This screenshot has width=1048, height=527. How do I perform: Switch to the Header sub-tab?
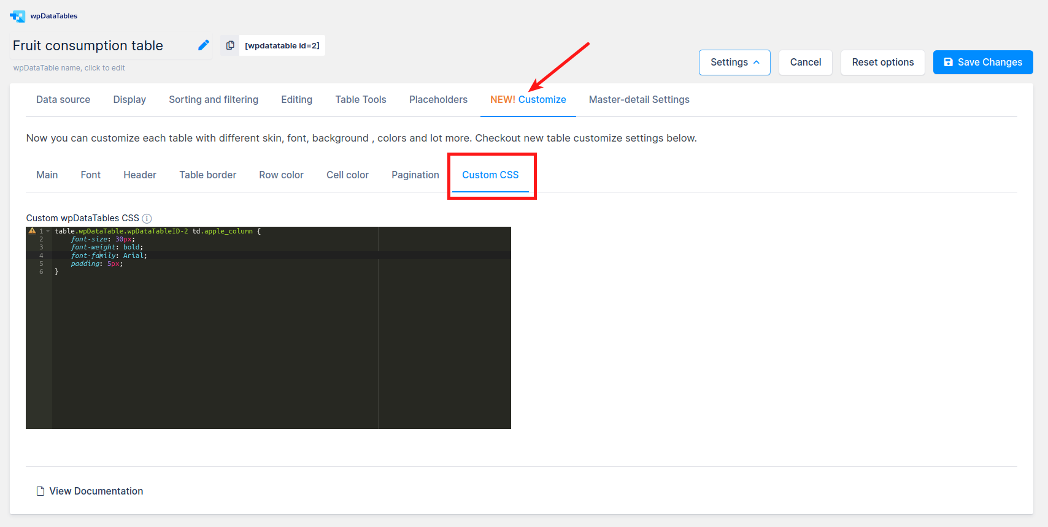click(x=140, y=175)
